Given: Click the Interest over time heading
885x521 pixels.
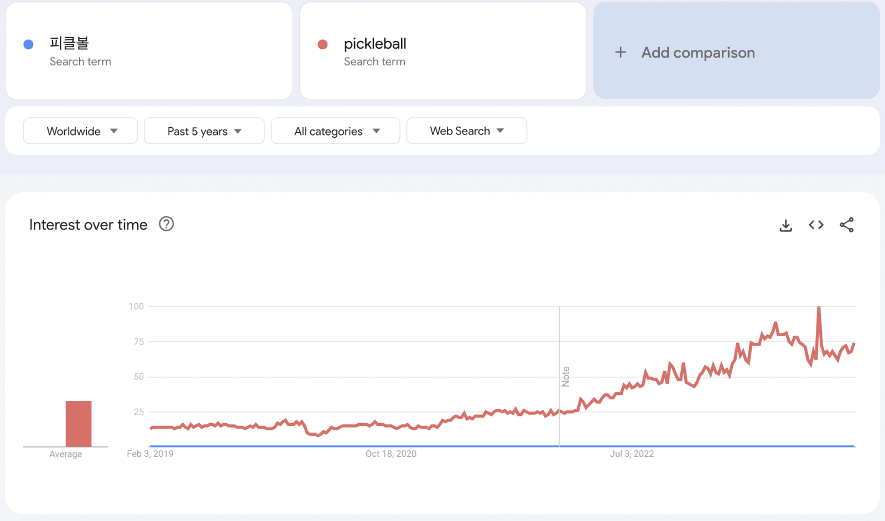Looking at the screenshot, I should (88, 225).
